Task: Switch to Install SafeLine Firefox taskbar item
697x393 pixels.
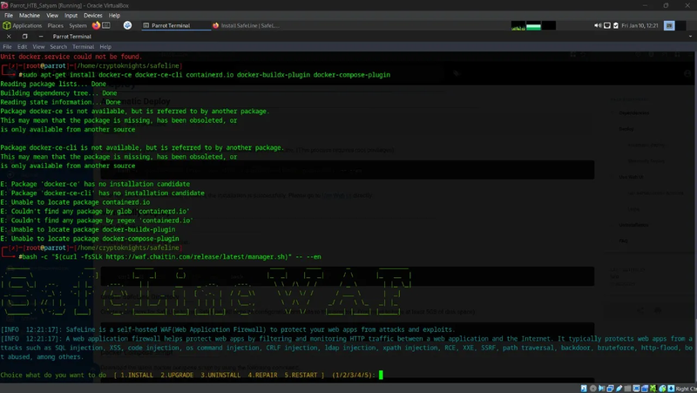Action: point(246,25)
